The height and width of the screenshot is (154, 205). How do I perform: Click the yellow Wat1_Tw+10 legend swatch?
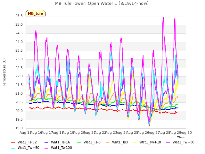click(135, 142)
